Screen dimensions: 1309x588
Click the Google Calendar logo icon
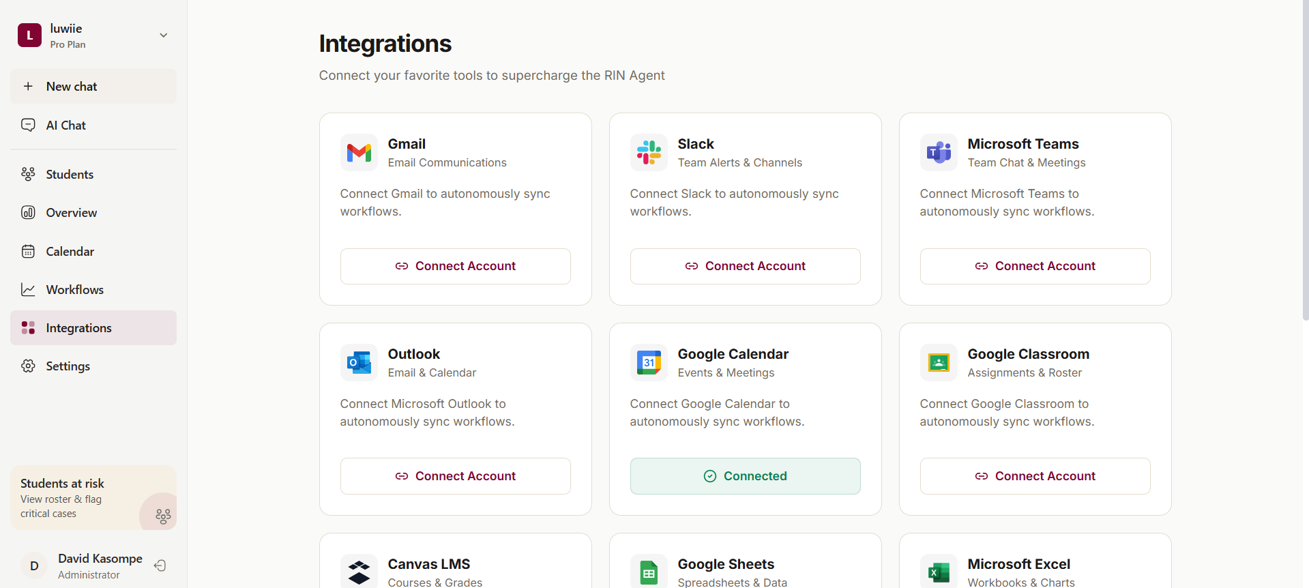649,363
